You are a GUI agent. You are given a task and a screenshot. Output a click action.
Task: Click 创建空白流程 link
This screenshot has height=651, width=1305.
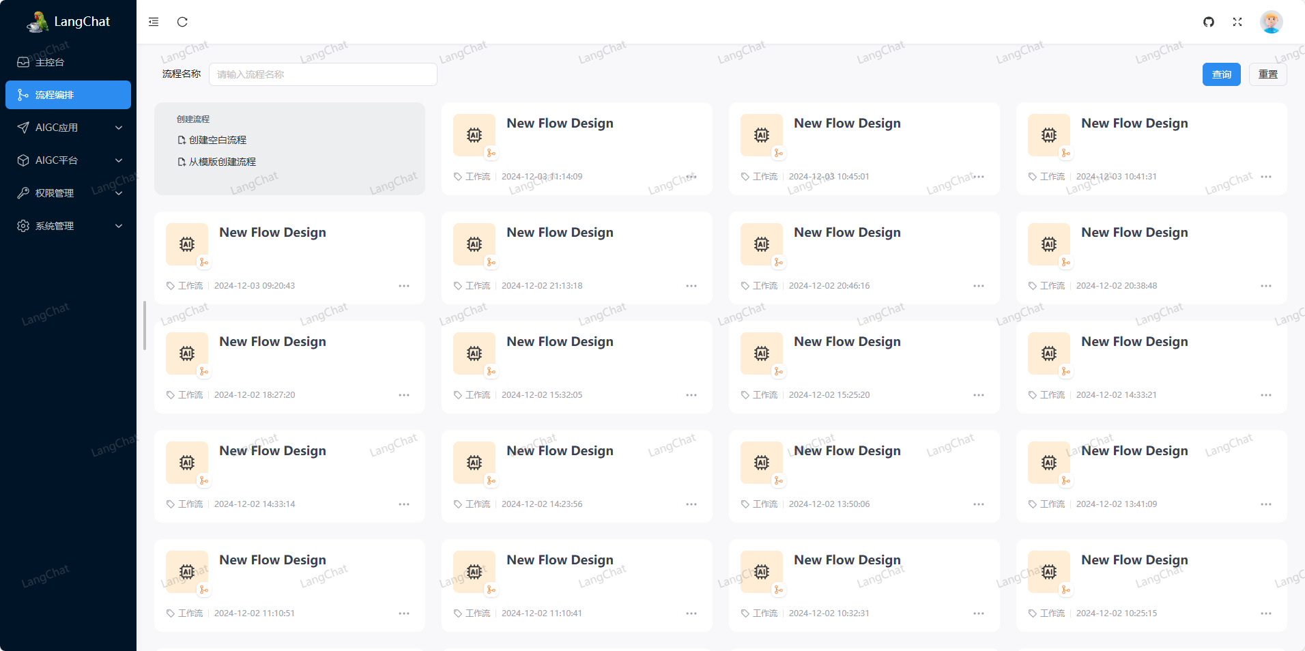[x=212, y=140]
